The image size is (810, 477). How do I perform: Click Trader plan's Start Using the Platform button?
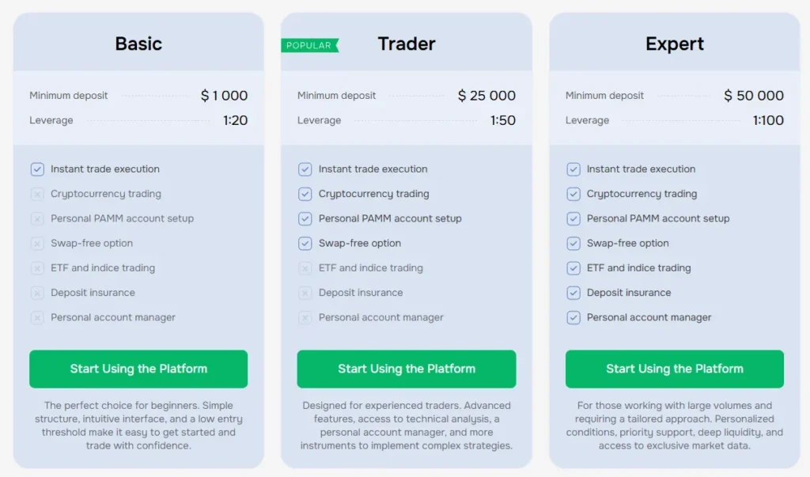(407, 369)
